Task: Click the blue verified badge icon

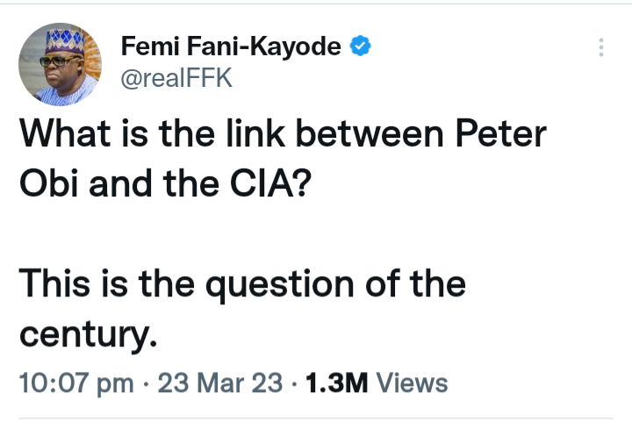Action: (x=360, y=46)
